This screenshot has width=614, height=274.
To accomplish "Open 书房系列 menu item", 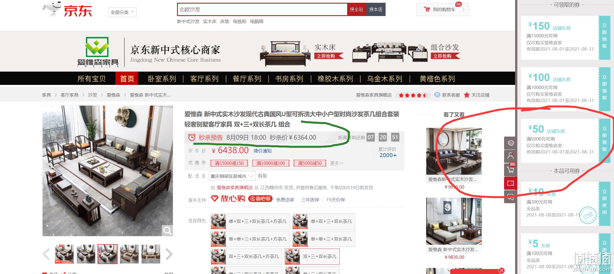I will tap(289, 79).
